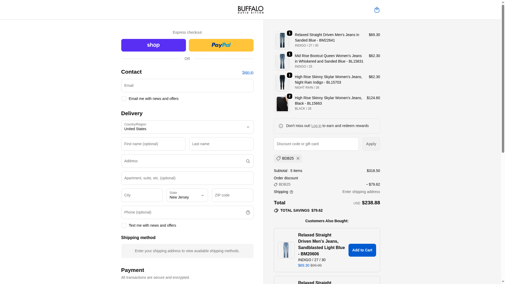505x284 pixels.
Task: Check Text me with news and offers
Action: click(x=124, y=225)
